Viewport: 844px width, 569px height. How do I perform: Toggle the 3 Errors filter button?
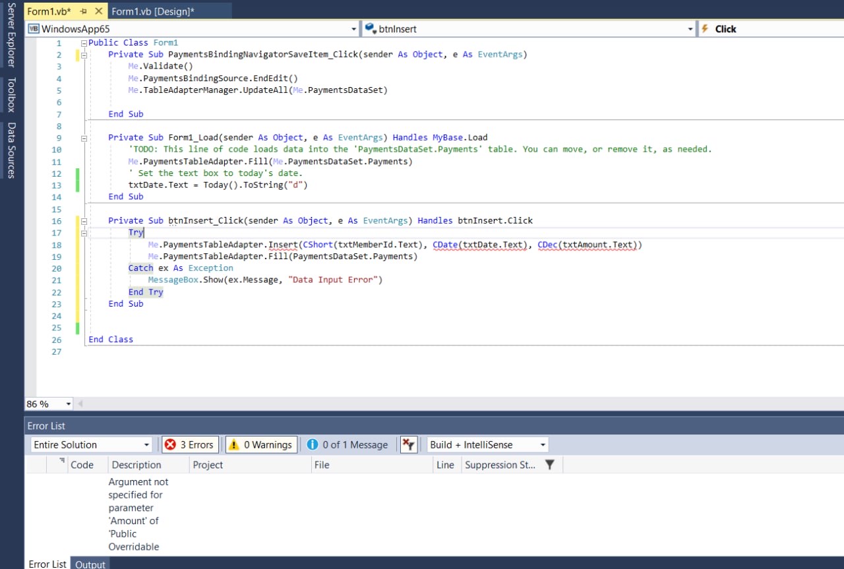point(190,444)
